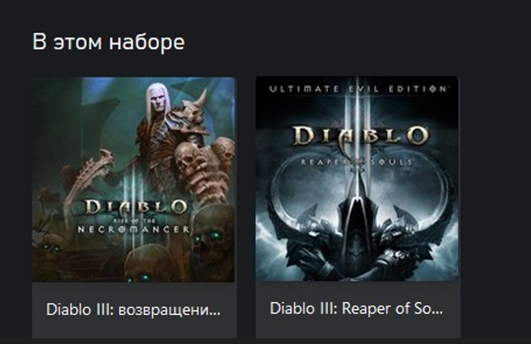Open the Rise of the Necromancer cover thumbnail

click(x=133, y=180)
